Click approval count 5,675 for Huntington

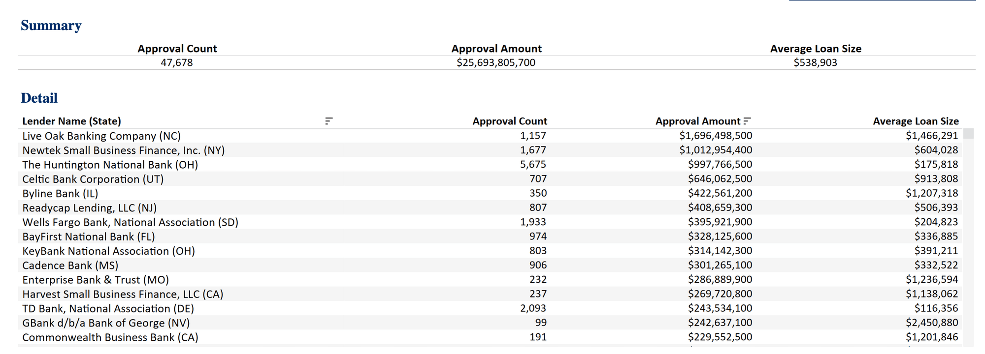point(533,164)
